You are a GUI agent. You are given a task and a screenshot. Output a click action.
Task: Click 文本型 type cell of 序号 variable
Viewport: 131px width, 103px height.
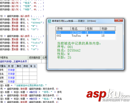(x=11, y=70)
